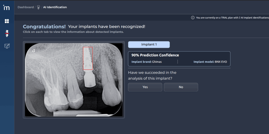Click the Congratulations heading
269x134 pixels.
44,27
